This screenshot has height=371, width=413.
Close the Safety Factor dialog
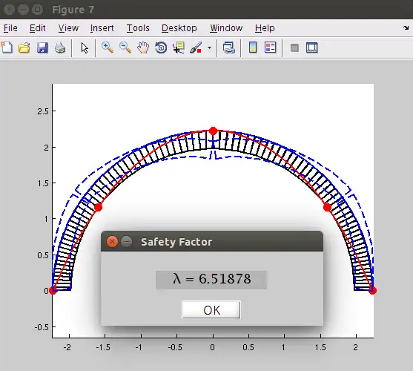click(112, 242)
